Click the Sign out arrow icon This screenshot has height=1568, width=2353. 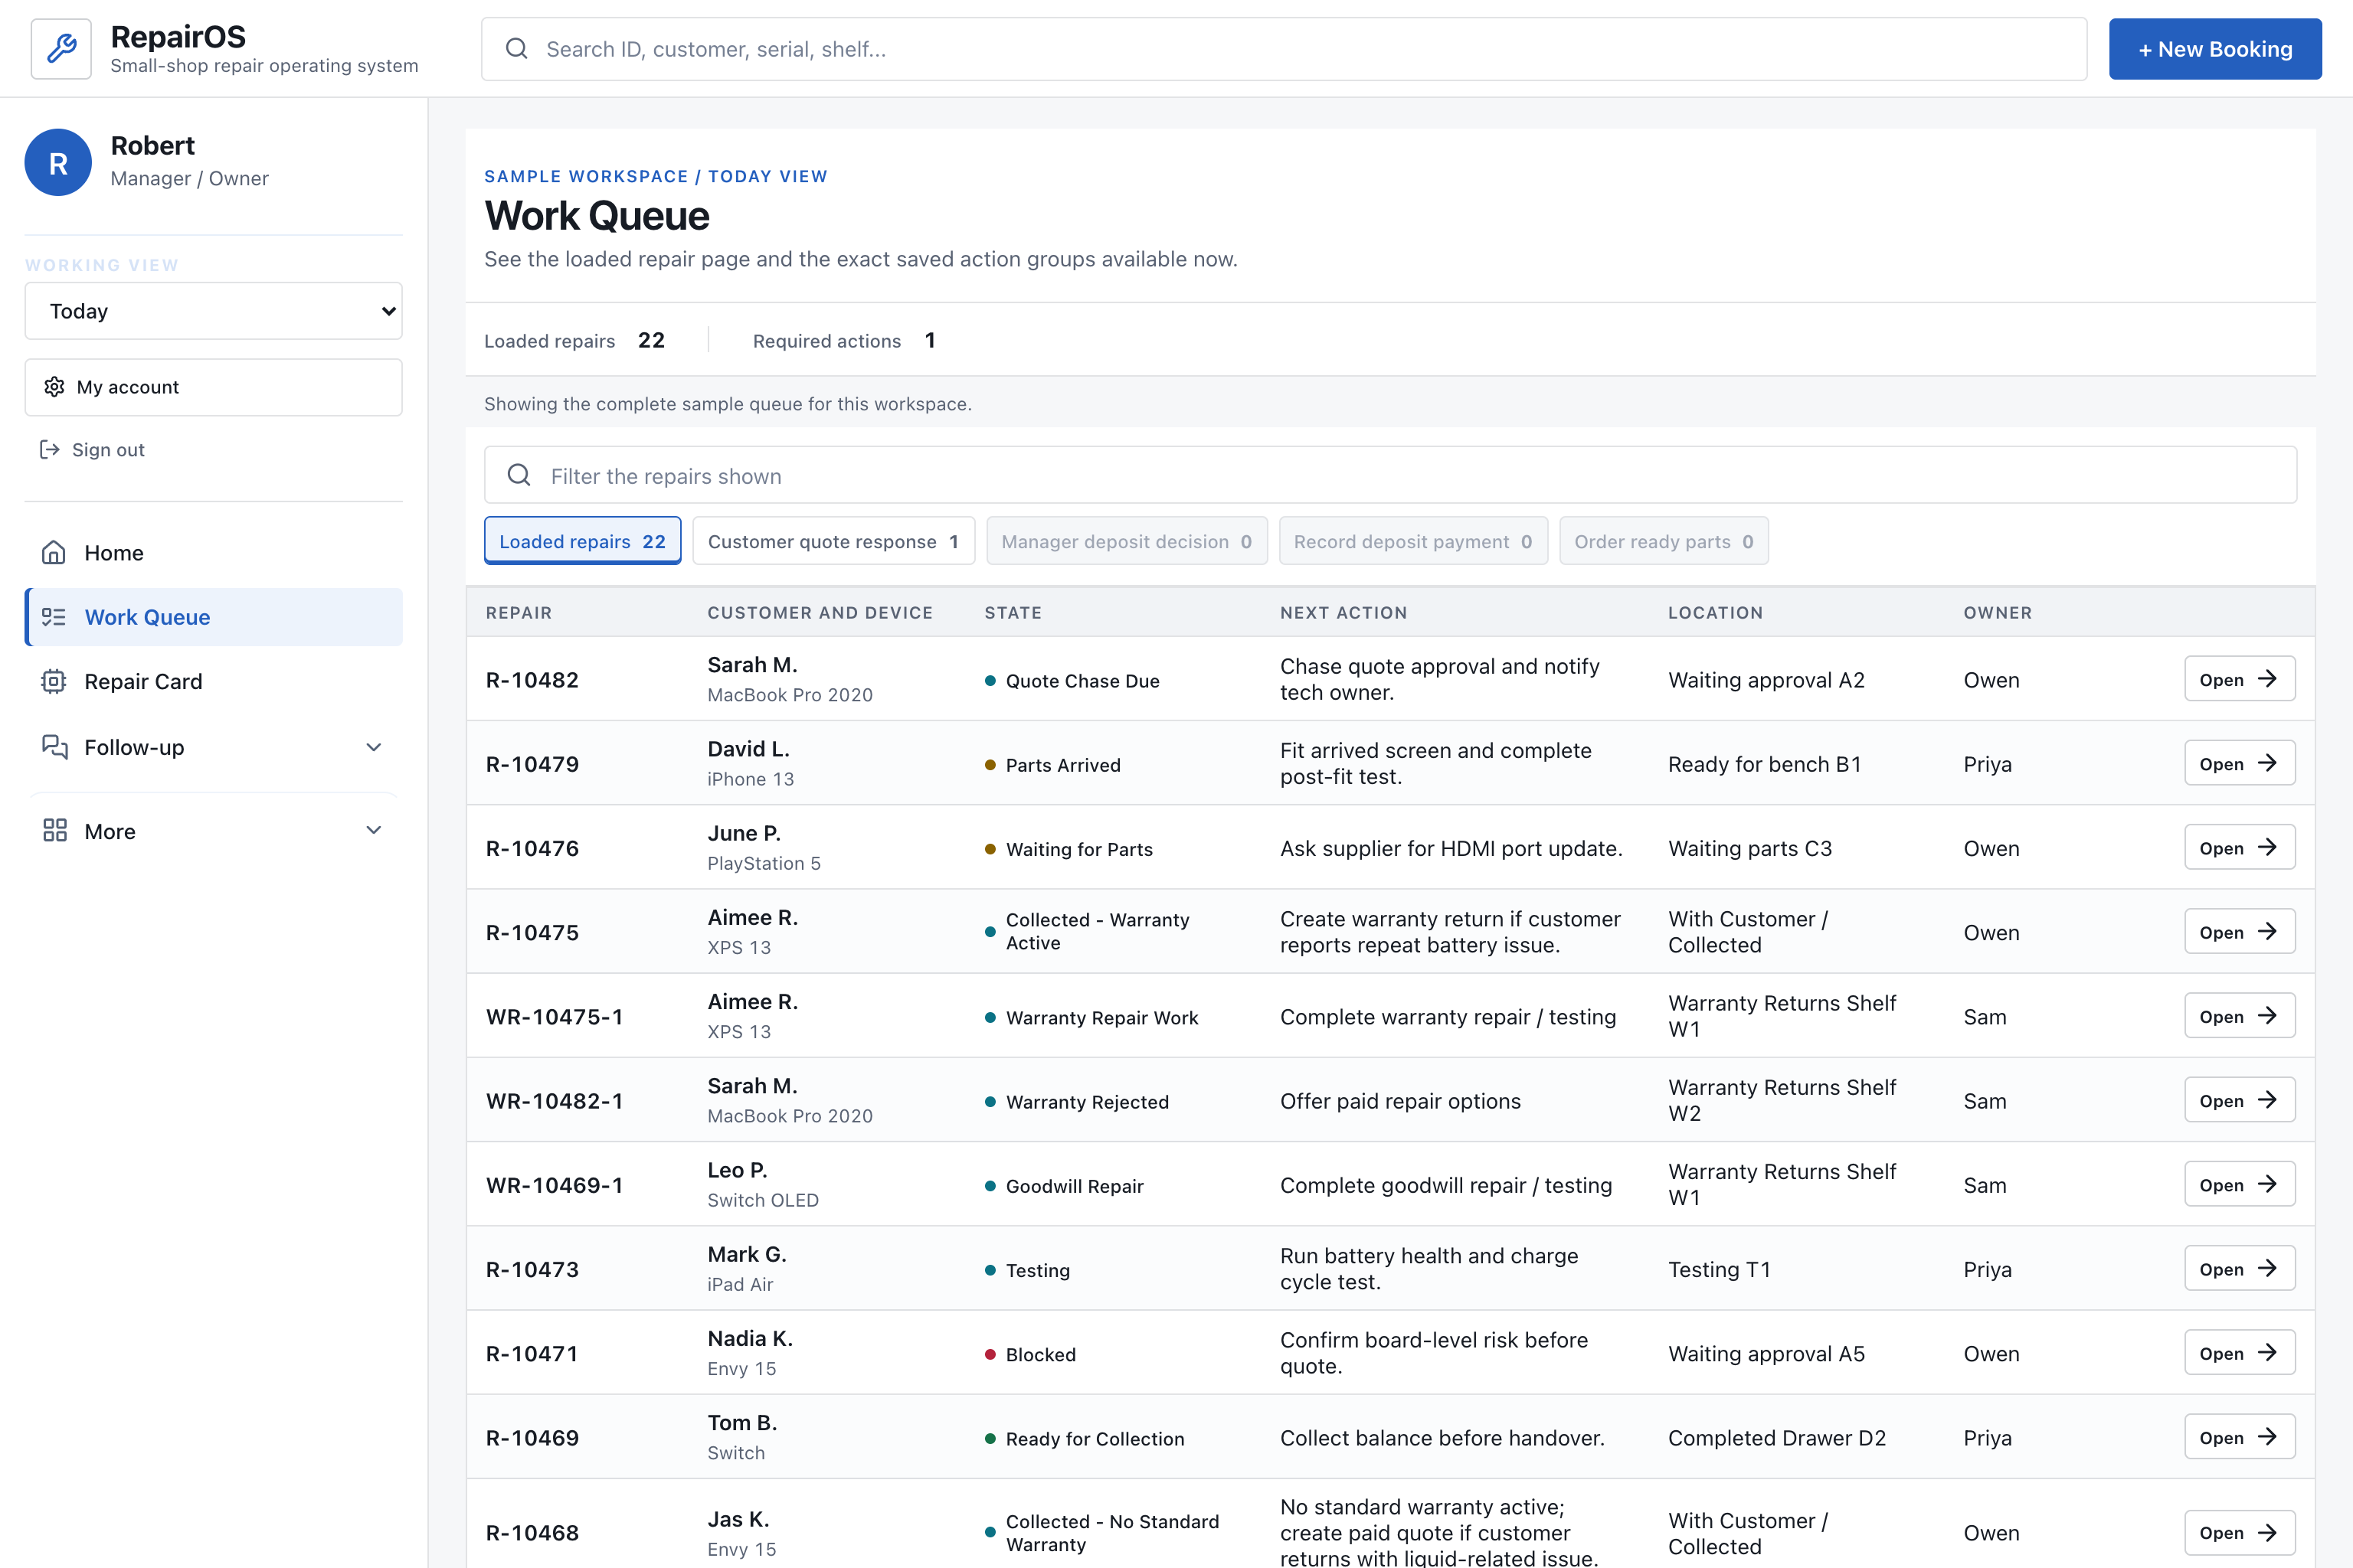point(49,450)
